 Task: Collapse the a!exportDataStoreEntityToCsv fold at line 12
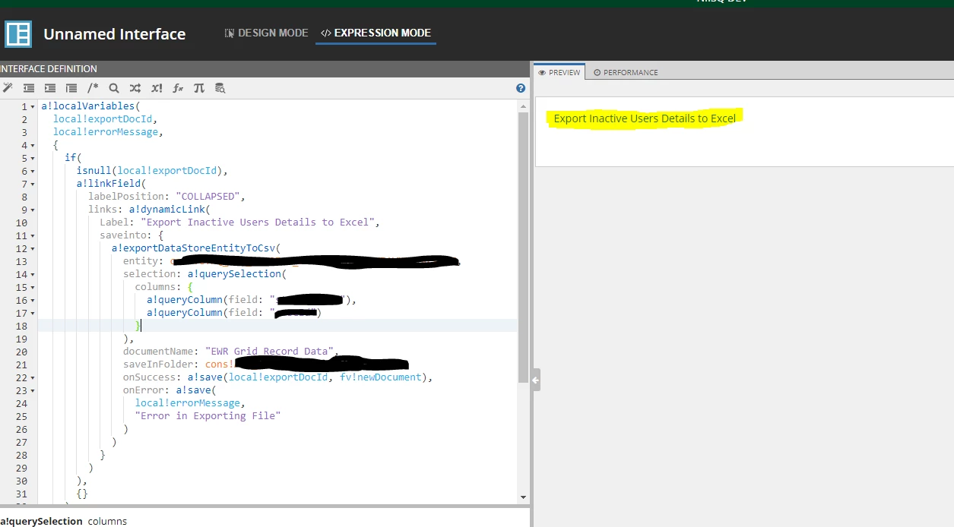click(33, 249)
